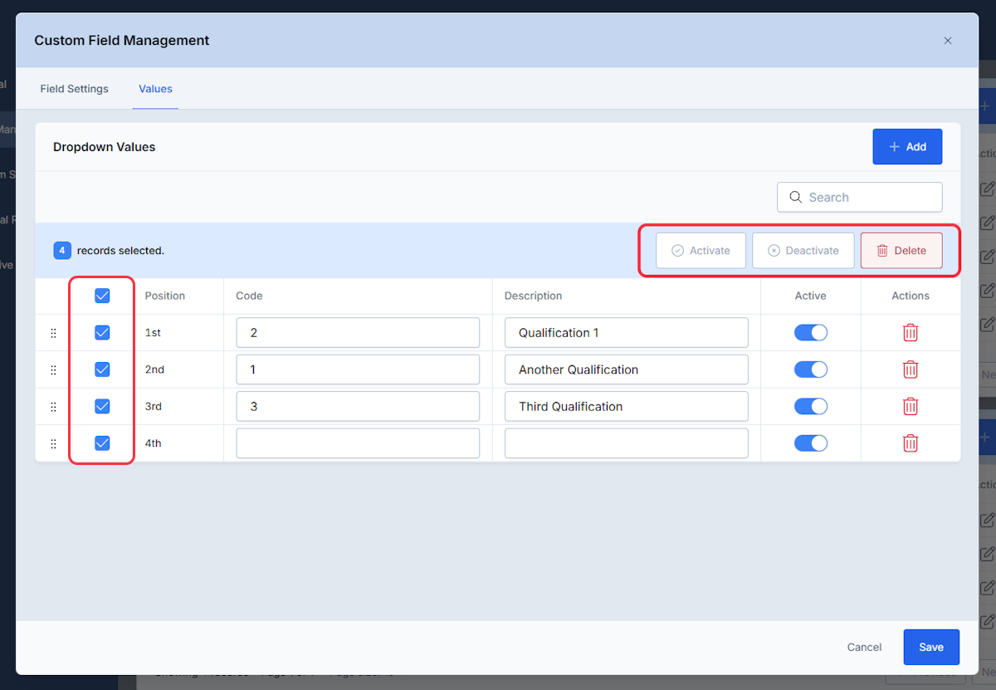
Task: Grab the drag handle of the 4th row
Action: pyautogui.click(x=53, y=443)
